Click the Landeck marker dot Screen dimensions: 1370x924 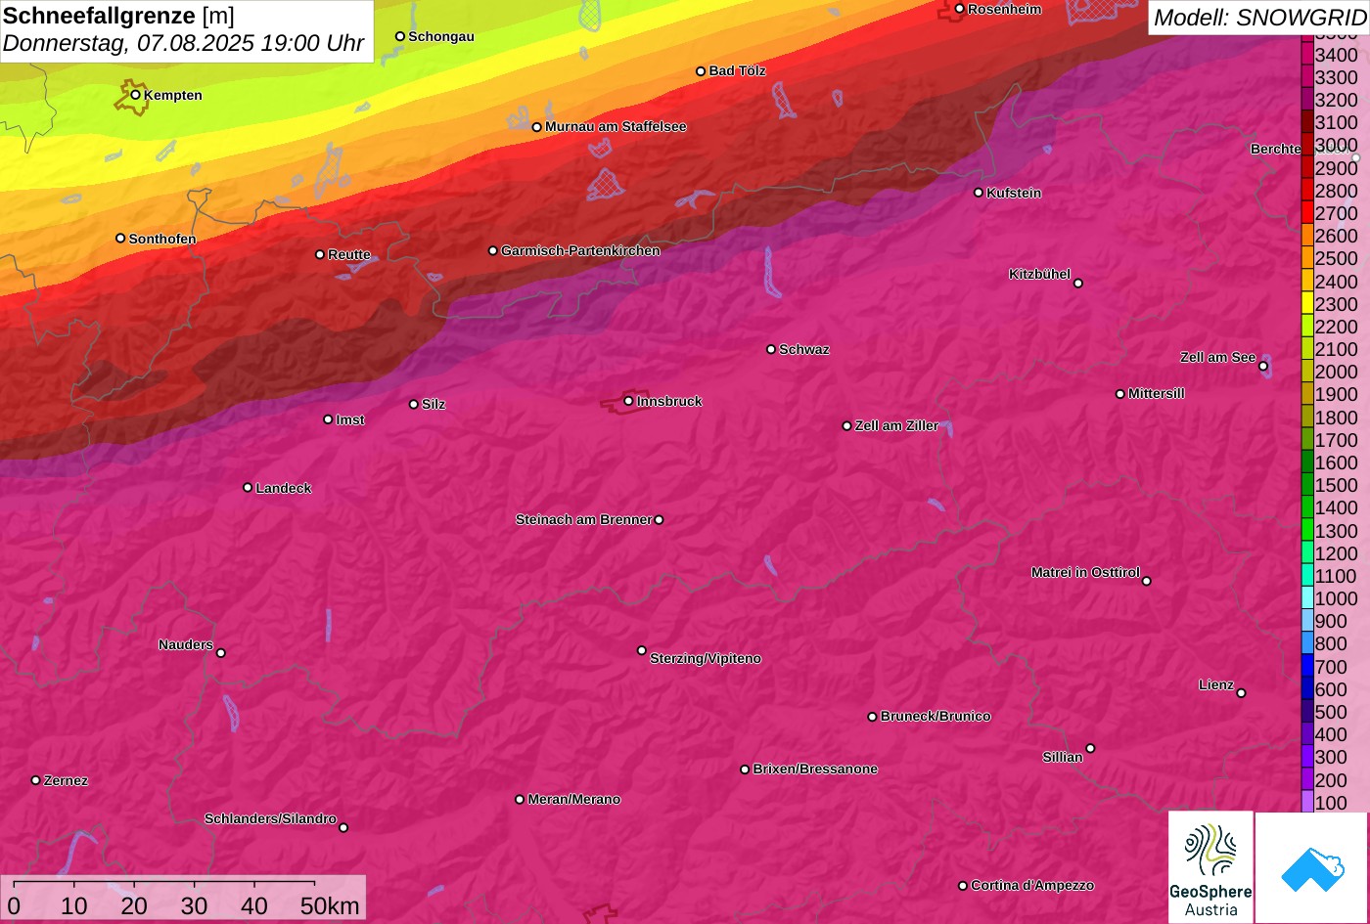248,488
